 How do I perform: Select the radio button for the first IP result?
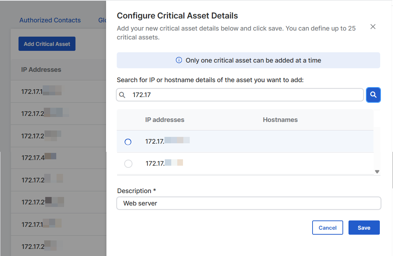pyautogui.click(x=128, y=142)
